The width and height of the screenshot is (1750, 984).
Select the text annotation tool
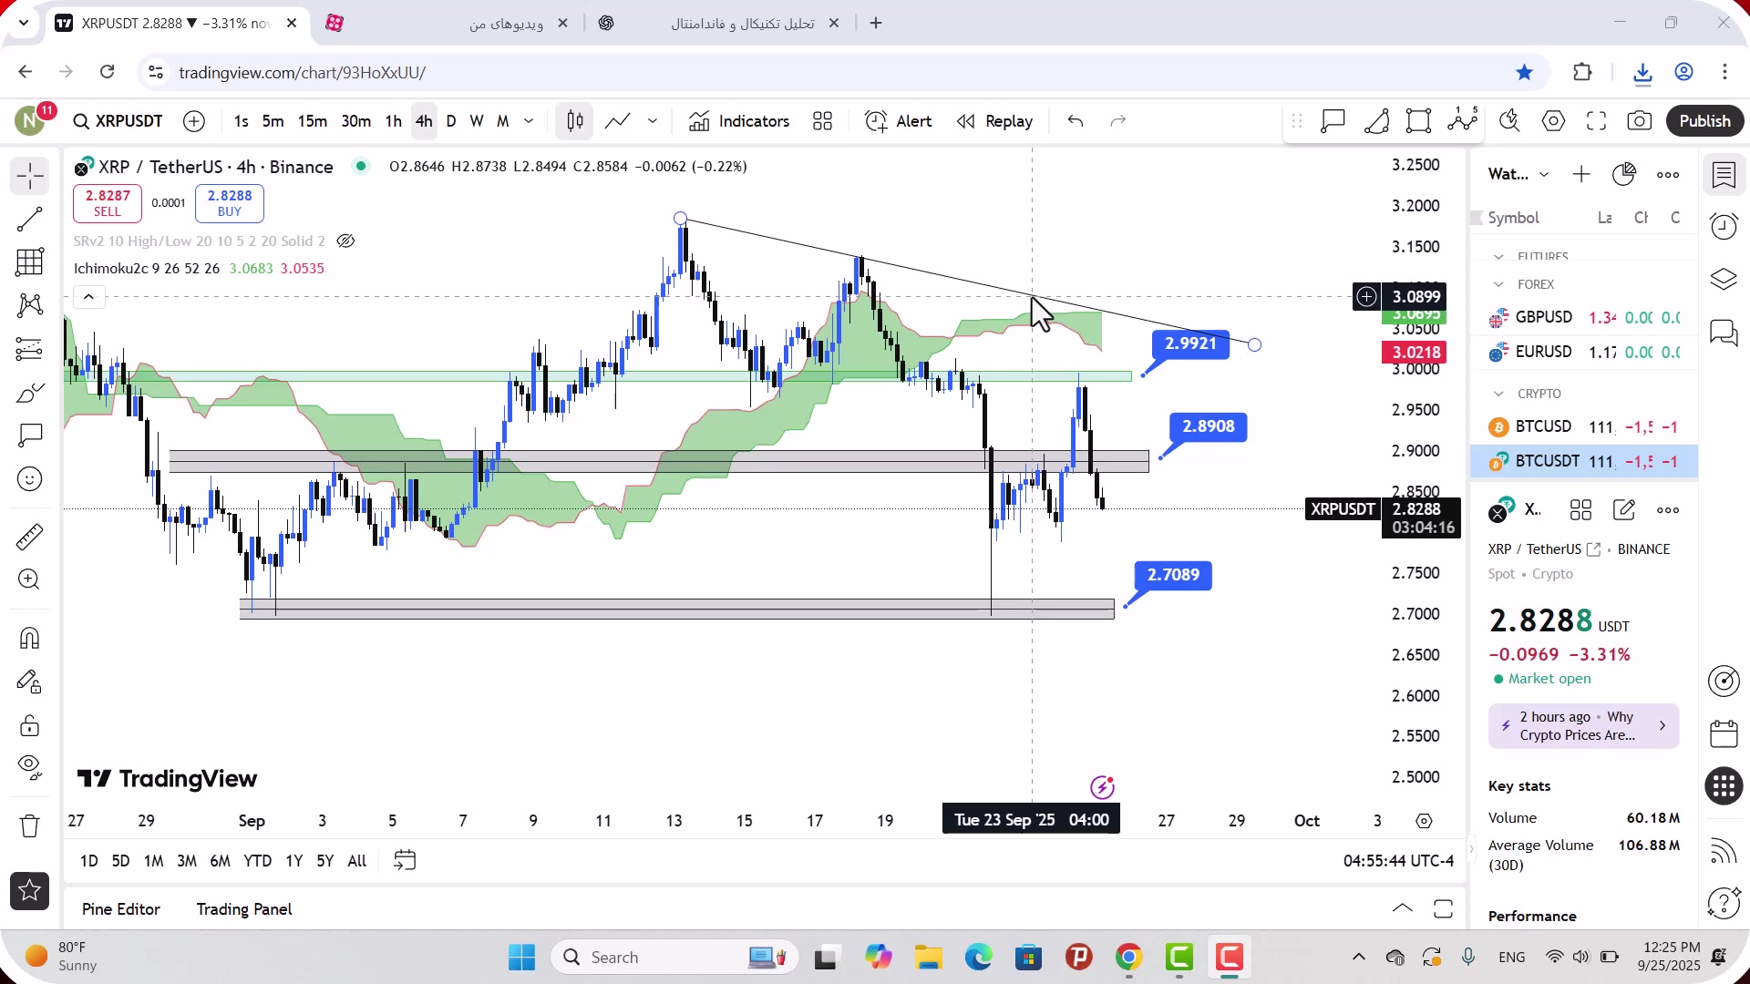tap(29, 436)
